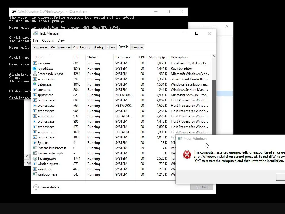Viewport: 285px width, 214px height.
Task: Click the SearchIndexer.exe process icon
Action: point(35,74)
